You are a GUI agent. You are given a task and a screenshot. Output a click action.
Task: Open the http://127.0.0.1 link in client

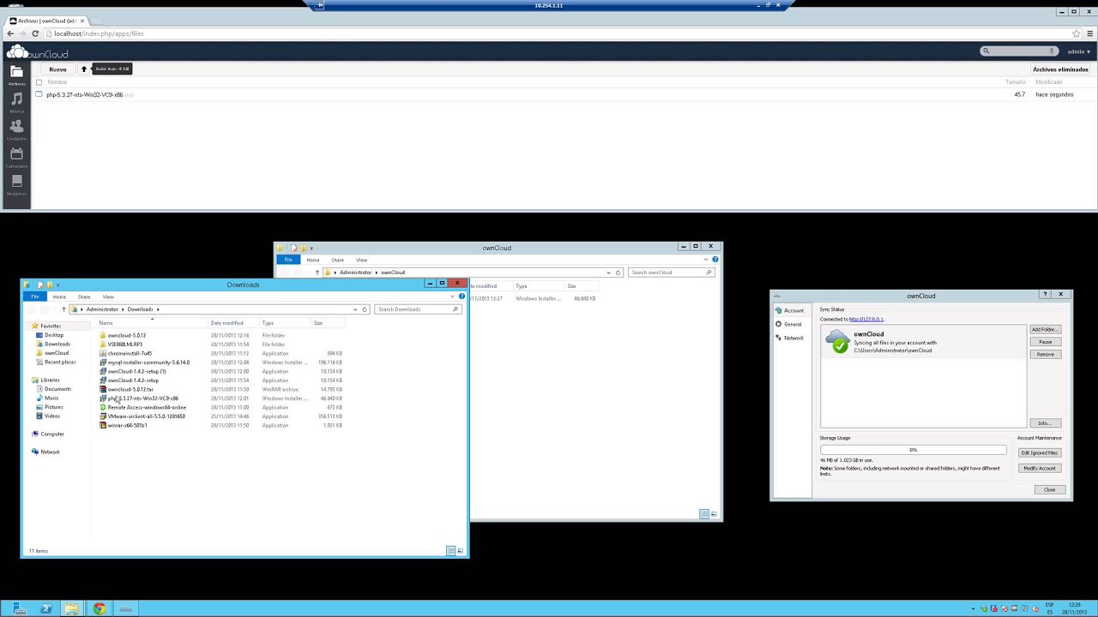click(866, 319)
